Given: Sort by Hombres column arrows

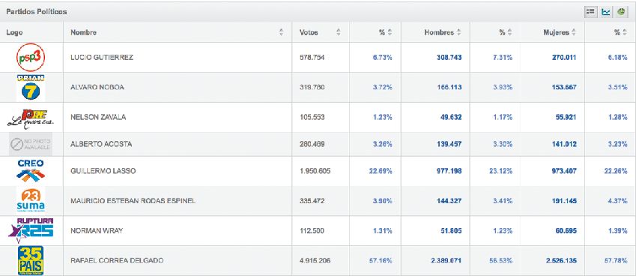Looking at the screenshot, I should tap(459, 32).
